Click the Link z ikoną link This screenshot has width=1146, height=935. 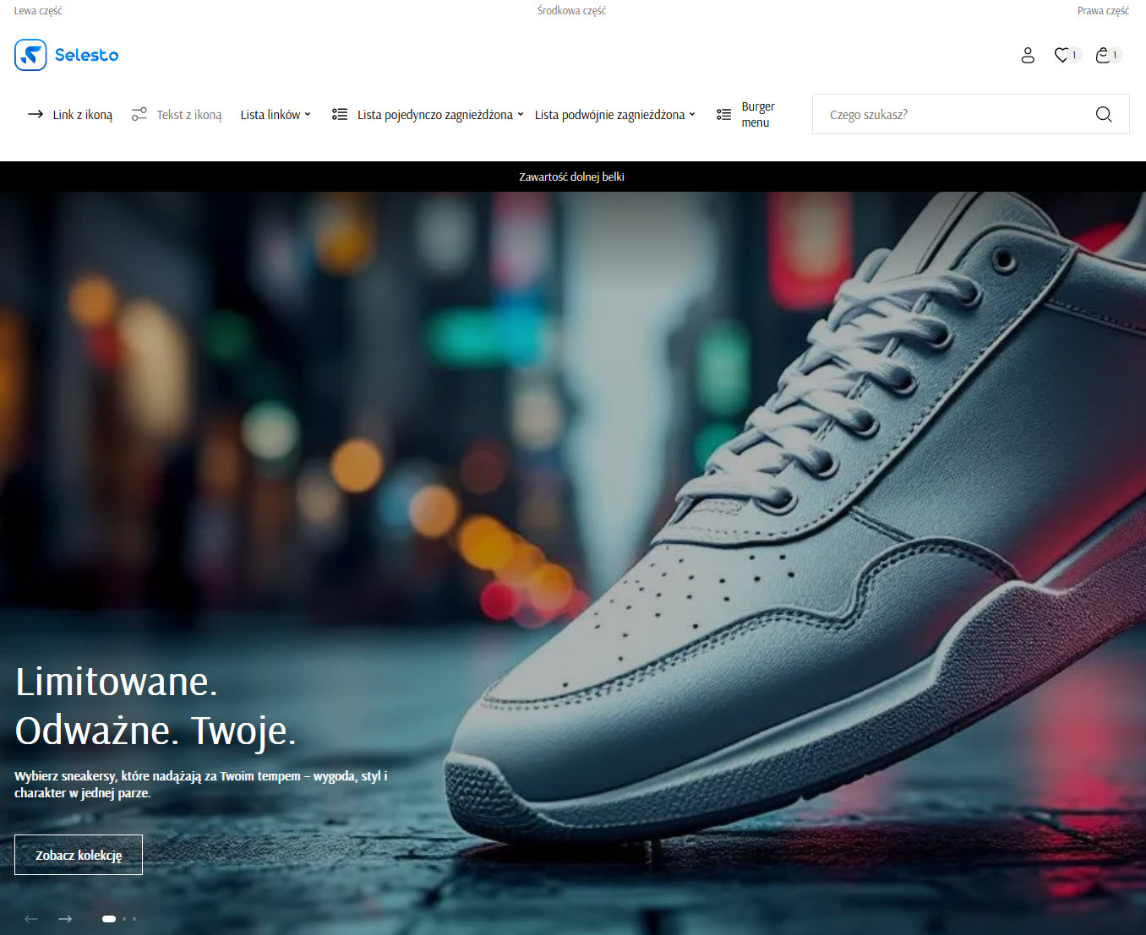(x=82, y=115)
